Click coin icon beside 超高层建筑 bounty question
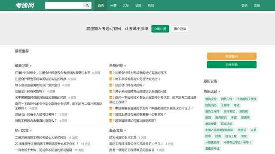 click(x=111, y=121)
